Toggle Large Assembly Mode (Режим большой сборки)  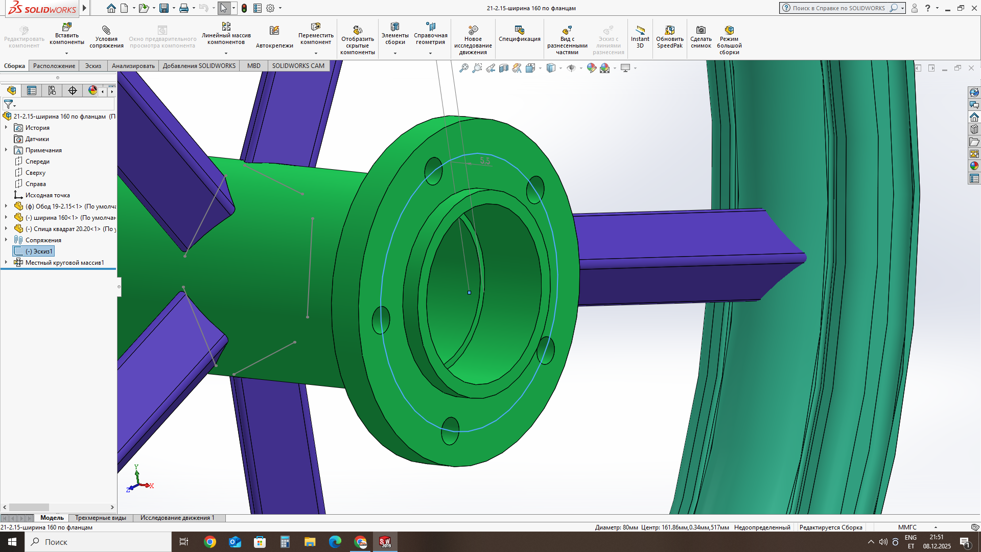(x=729, y=30)
